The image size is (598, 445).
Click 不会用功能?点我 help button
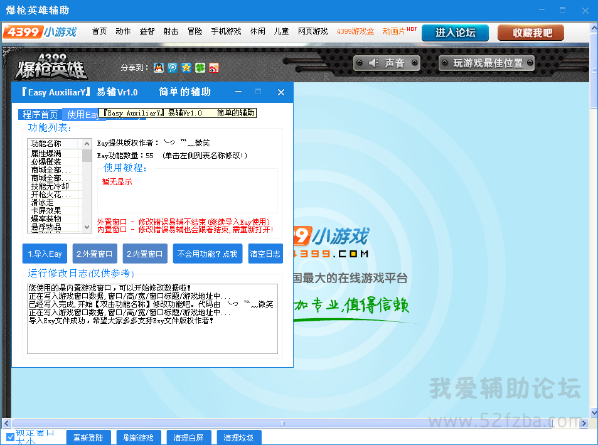(x=208, y=254)
